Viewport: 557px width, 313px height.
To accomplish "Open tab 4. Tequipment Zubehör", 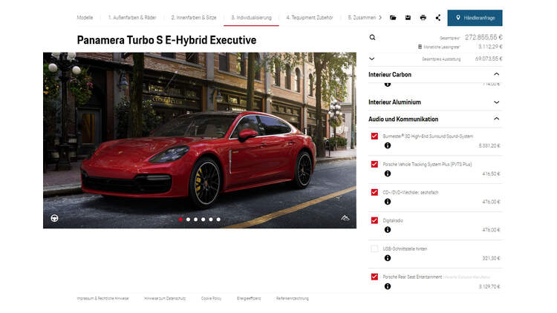I will (x=310, y=17).
